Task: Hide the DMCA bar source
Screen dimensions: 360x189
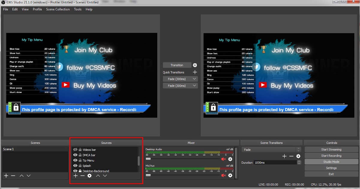Action: point(75,155)
